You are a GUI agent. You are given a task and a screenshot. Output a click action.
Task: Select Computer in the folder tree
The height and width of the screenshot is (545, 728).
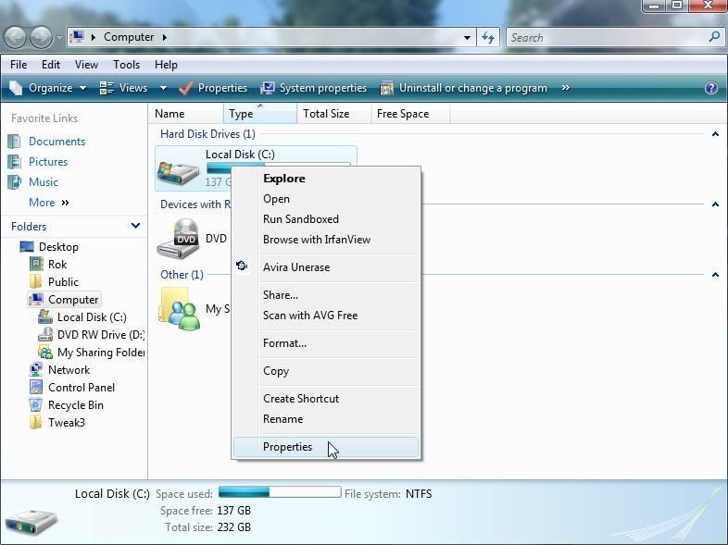tap(64, 300)
